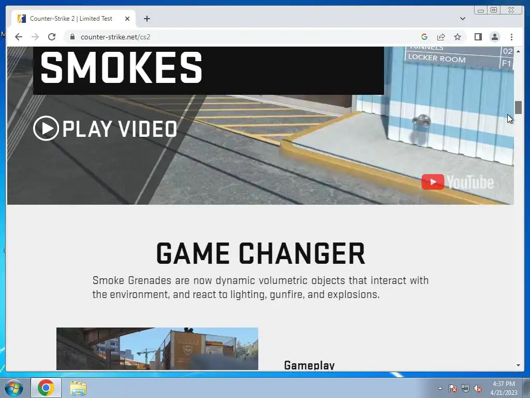Image resolution: width=530 pixels, height=398 pixels.
Task: Minimize the Chrome window
Action: [481, 10]
